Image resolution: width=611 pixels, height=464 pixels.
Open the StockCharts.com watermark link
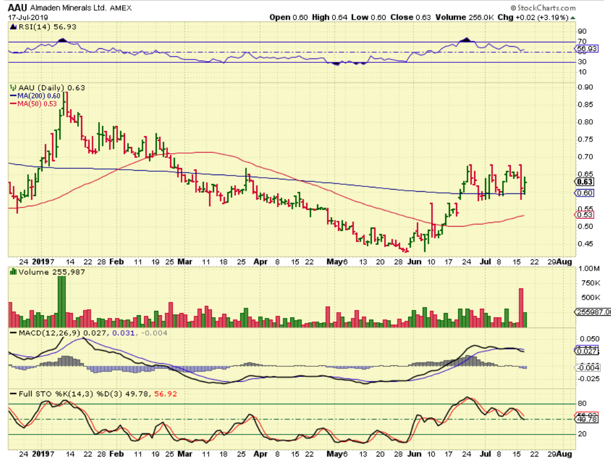tap(546, 8)
